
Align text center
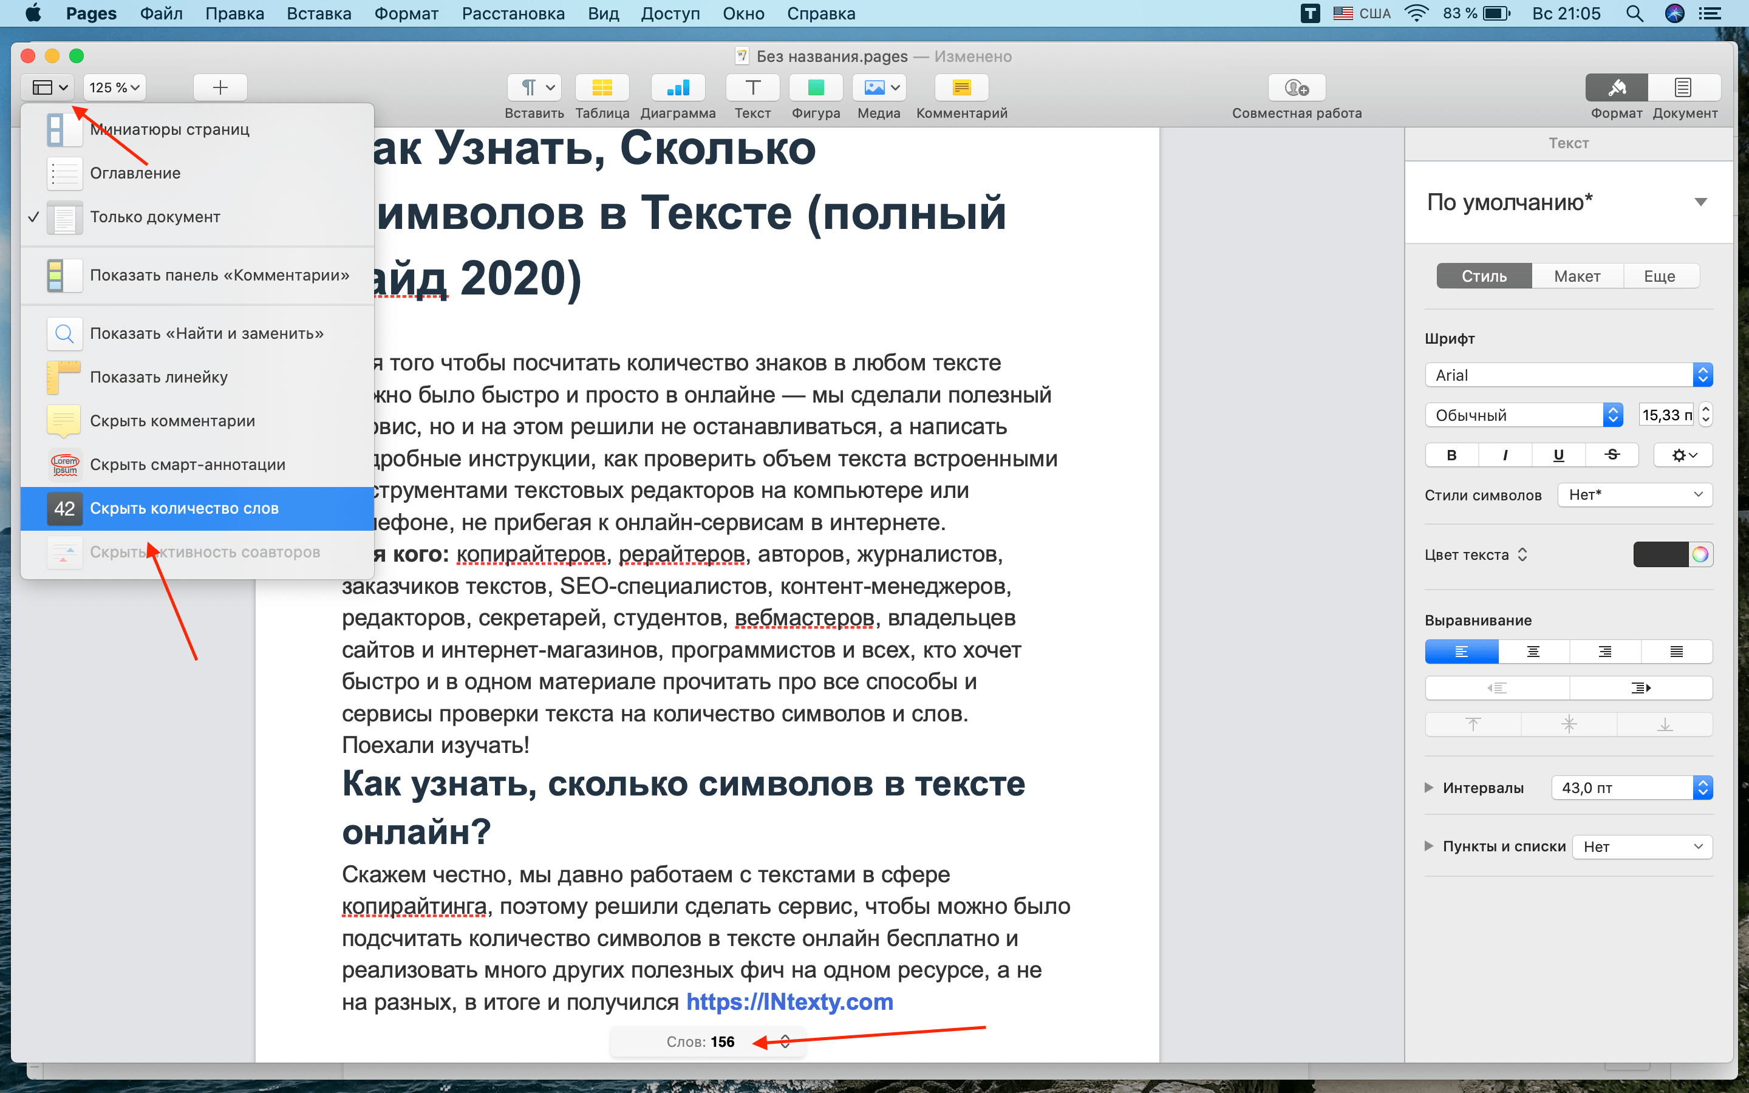tap(1533, 652)
